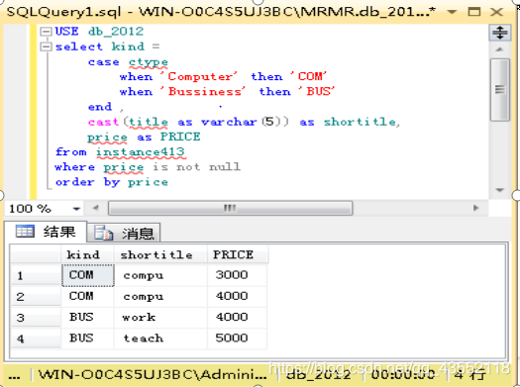Click the COM cell in row 2
The height and width of the screenshot is (387, 520).
(88, 296)
